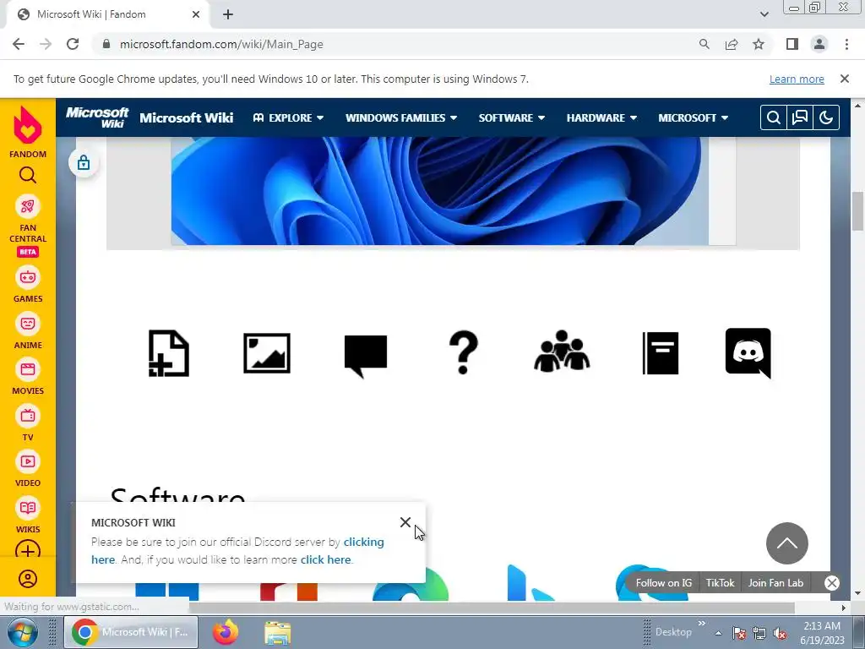Launch Firefox from the taskbar

tap(225, 632)
